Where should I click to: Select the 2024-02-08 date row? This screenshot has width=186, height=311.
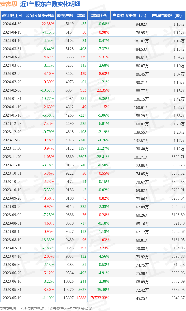pyautogui.click(x=12, y=90)
